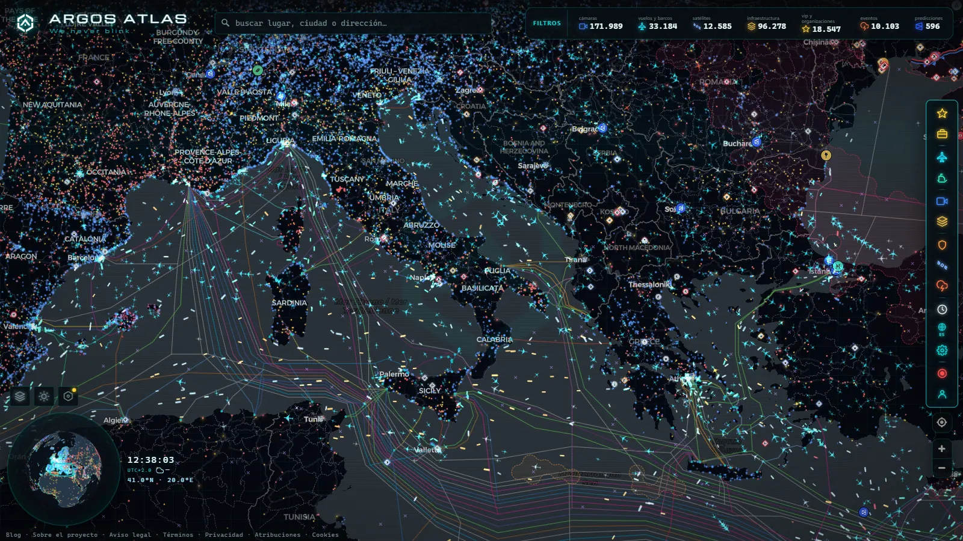The height and width of the screenshot is (541, 963).
Task: Open cameras via the sidebar video camera icon
Action: point(942,201)
